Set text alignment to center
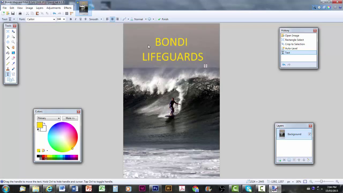The height and width of the screenshot is (193, 343). pyautogui.click(x=112, y=19)
